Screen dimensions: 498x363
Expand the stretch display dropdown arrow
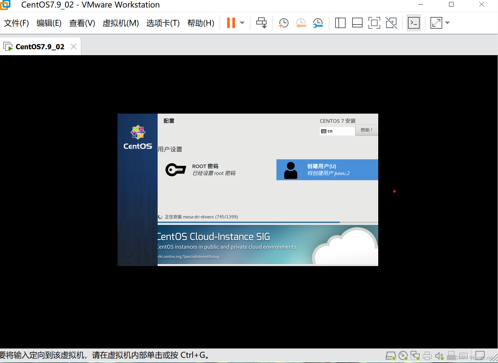tap(447, 23)
